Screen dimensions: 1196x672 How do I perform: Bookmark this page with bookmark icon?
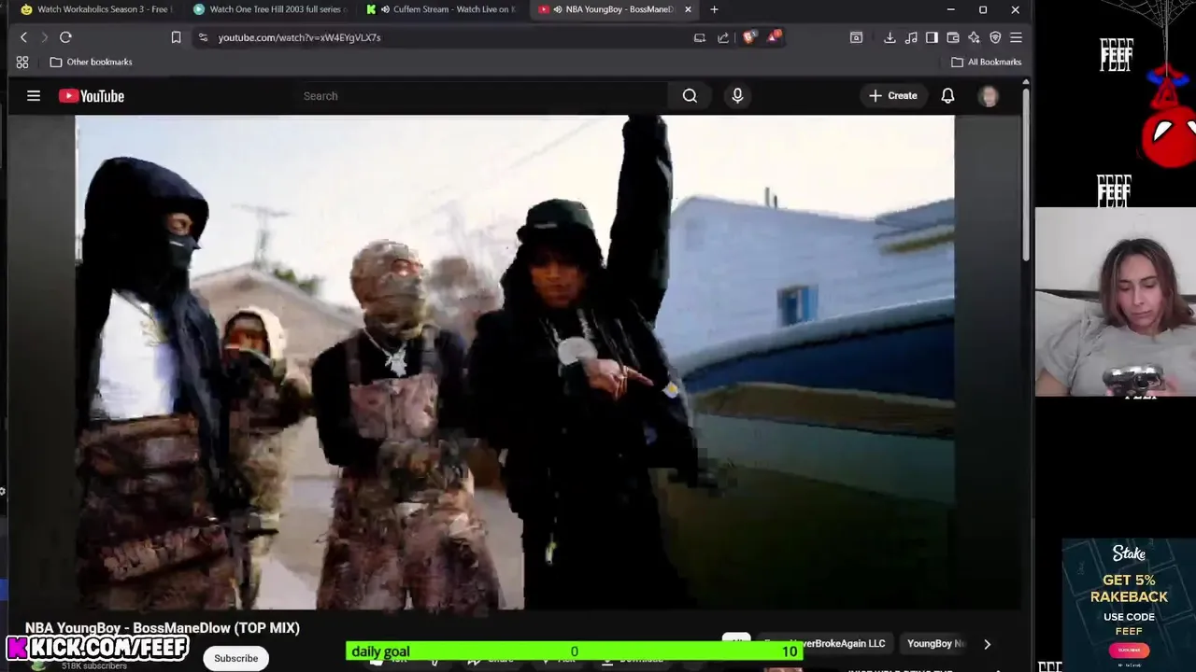coord(176,37)
